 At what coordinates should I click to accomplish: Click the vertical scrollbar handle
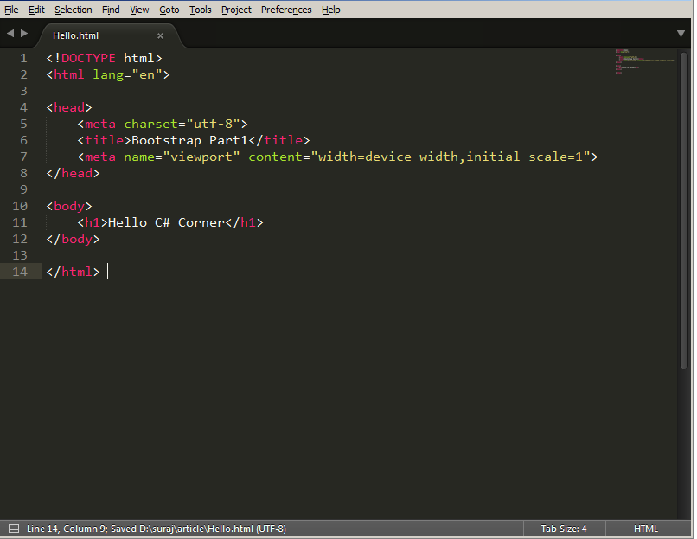[x=684, y=209]
